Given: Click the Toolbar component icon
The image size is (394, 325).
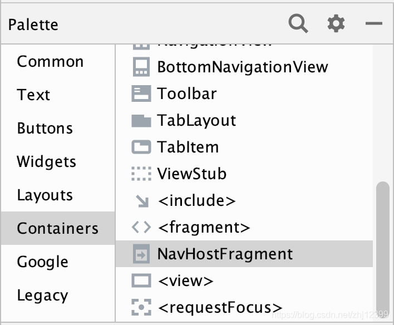Looking at the screenshot, I should tap(141, 93).
